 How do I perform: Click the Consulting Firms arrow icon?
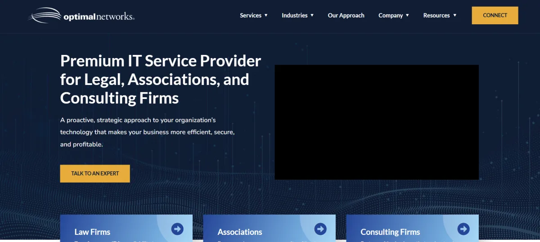click(463, 229)
